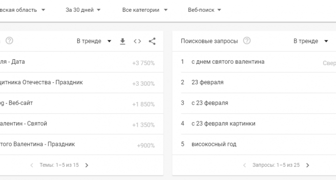Go to next page of Темы
Image resolution: width=336 pixels, height=180 pixels.
pos(86,165)
